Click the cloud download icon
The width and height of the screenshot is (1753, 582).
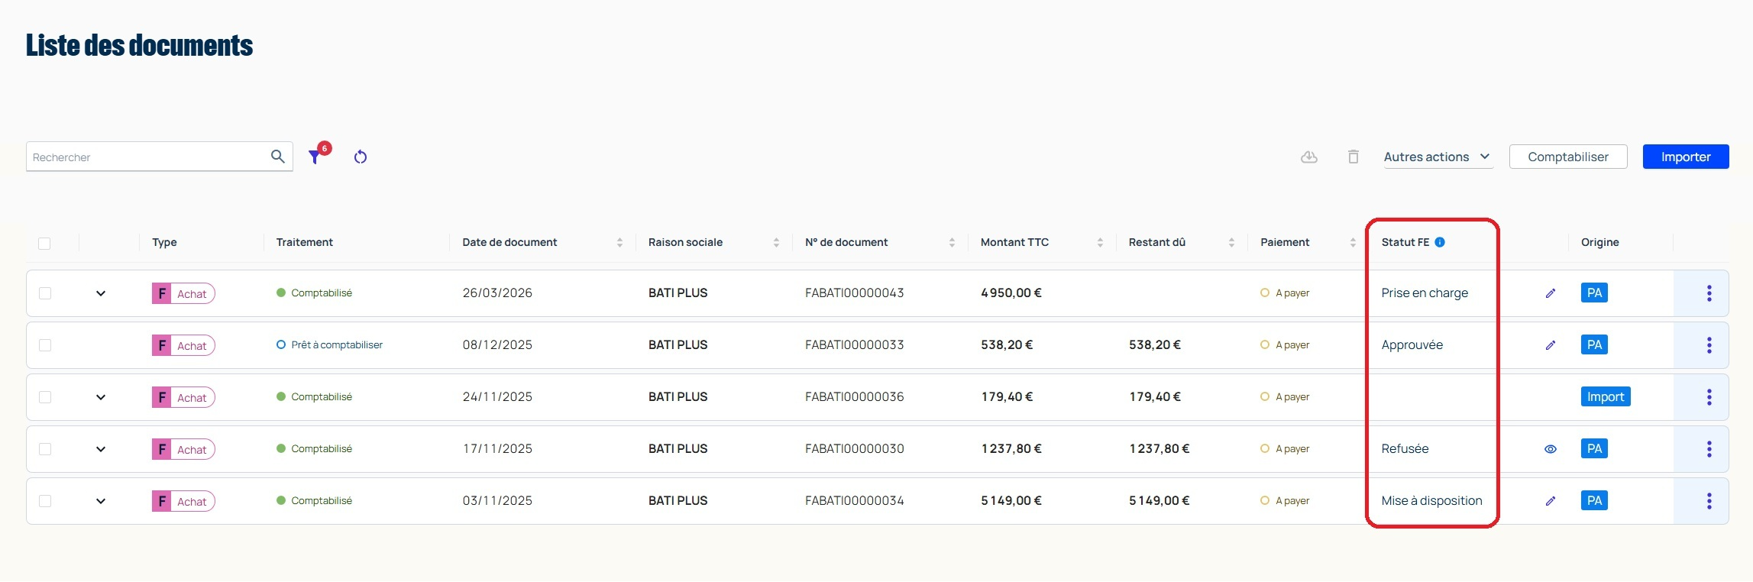1309,157
